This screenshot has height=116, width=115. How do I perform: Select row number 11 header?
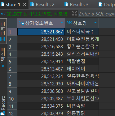pos(12,106)
